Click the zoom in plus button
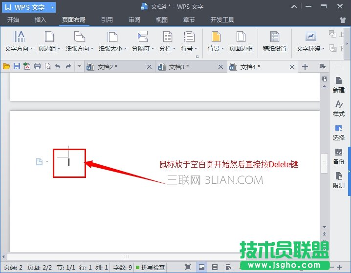 [339, 267]
